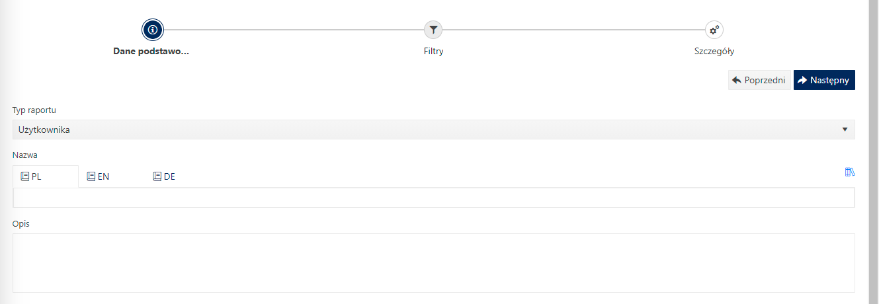Go forward with the Następny button text
The height and width of the screenshot is (304, 879).
coord(829,80)
